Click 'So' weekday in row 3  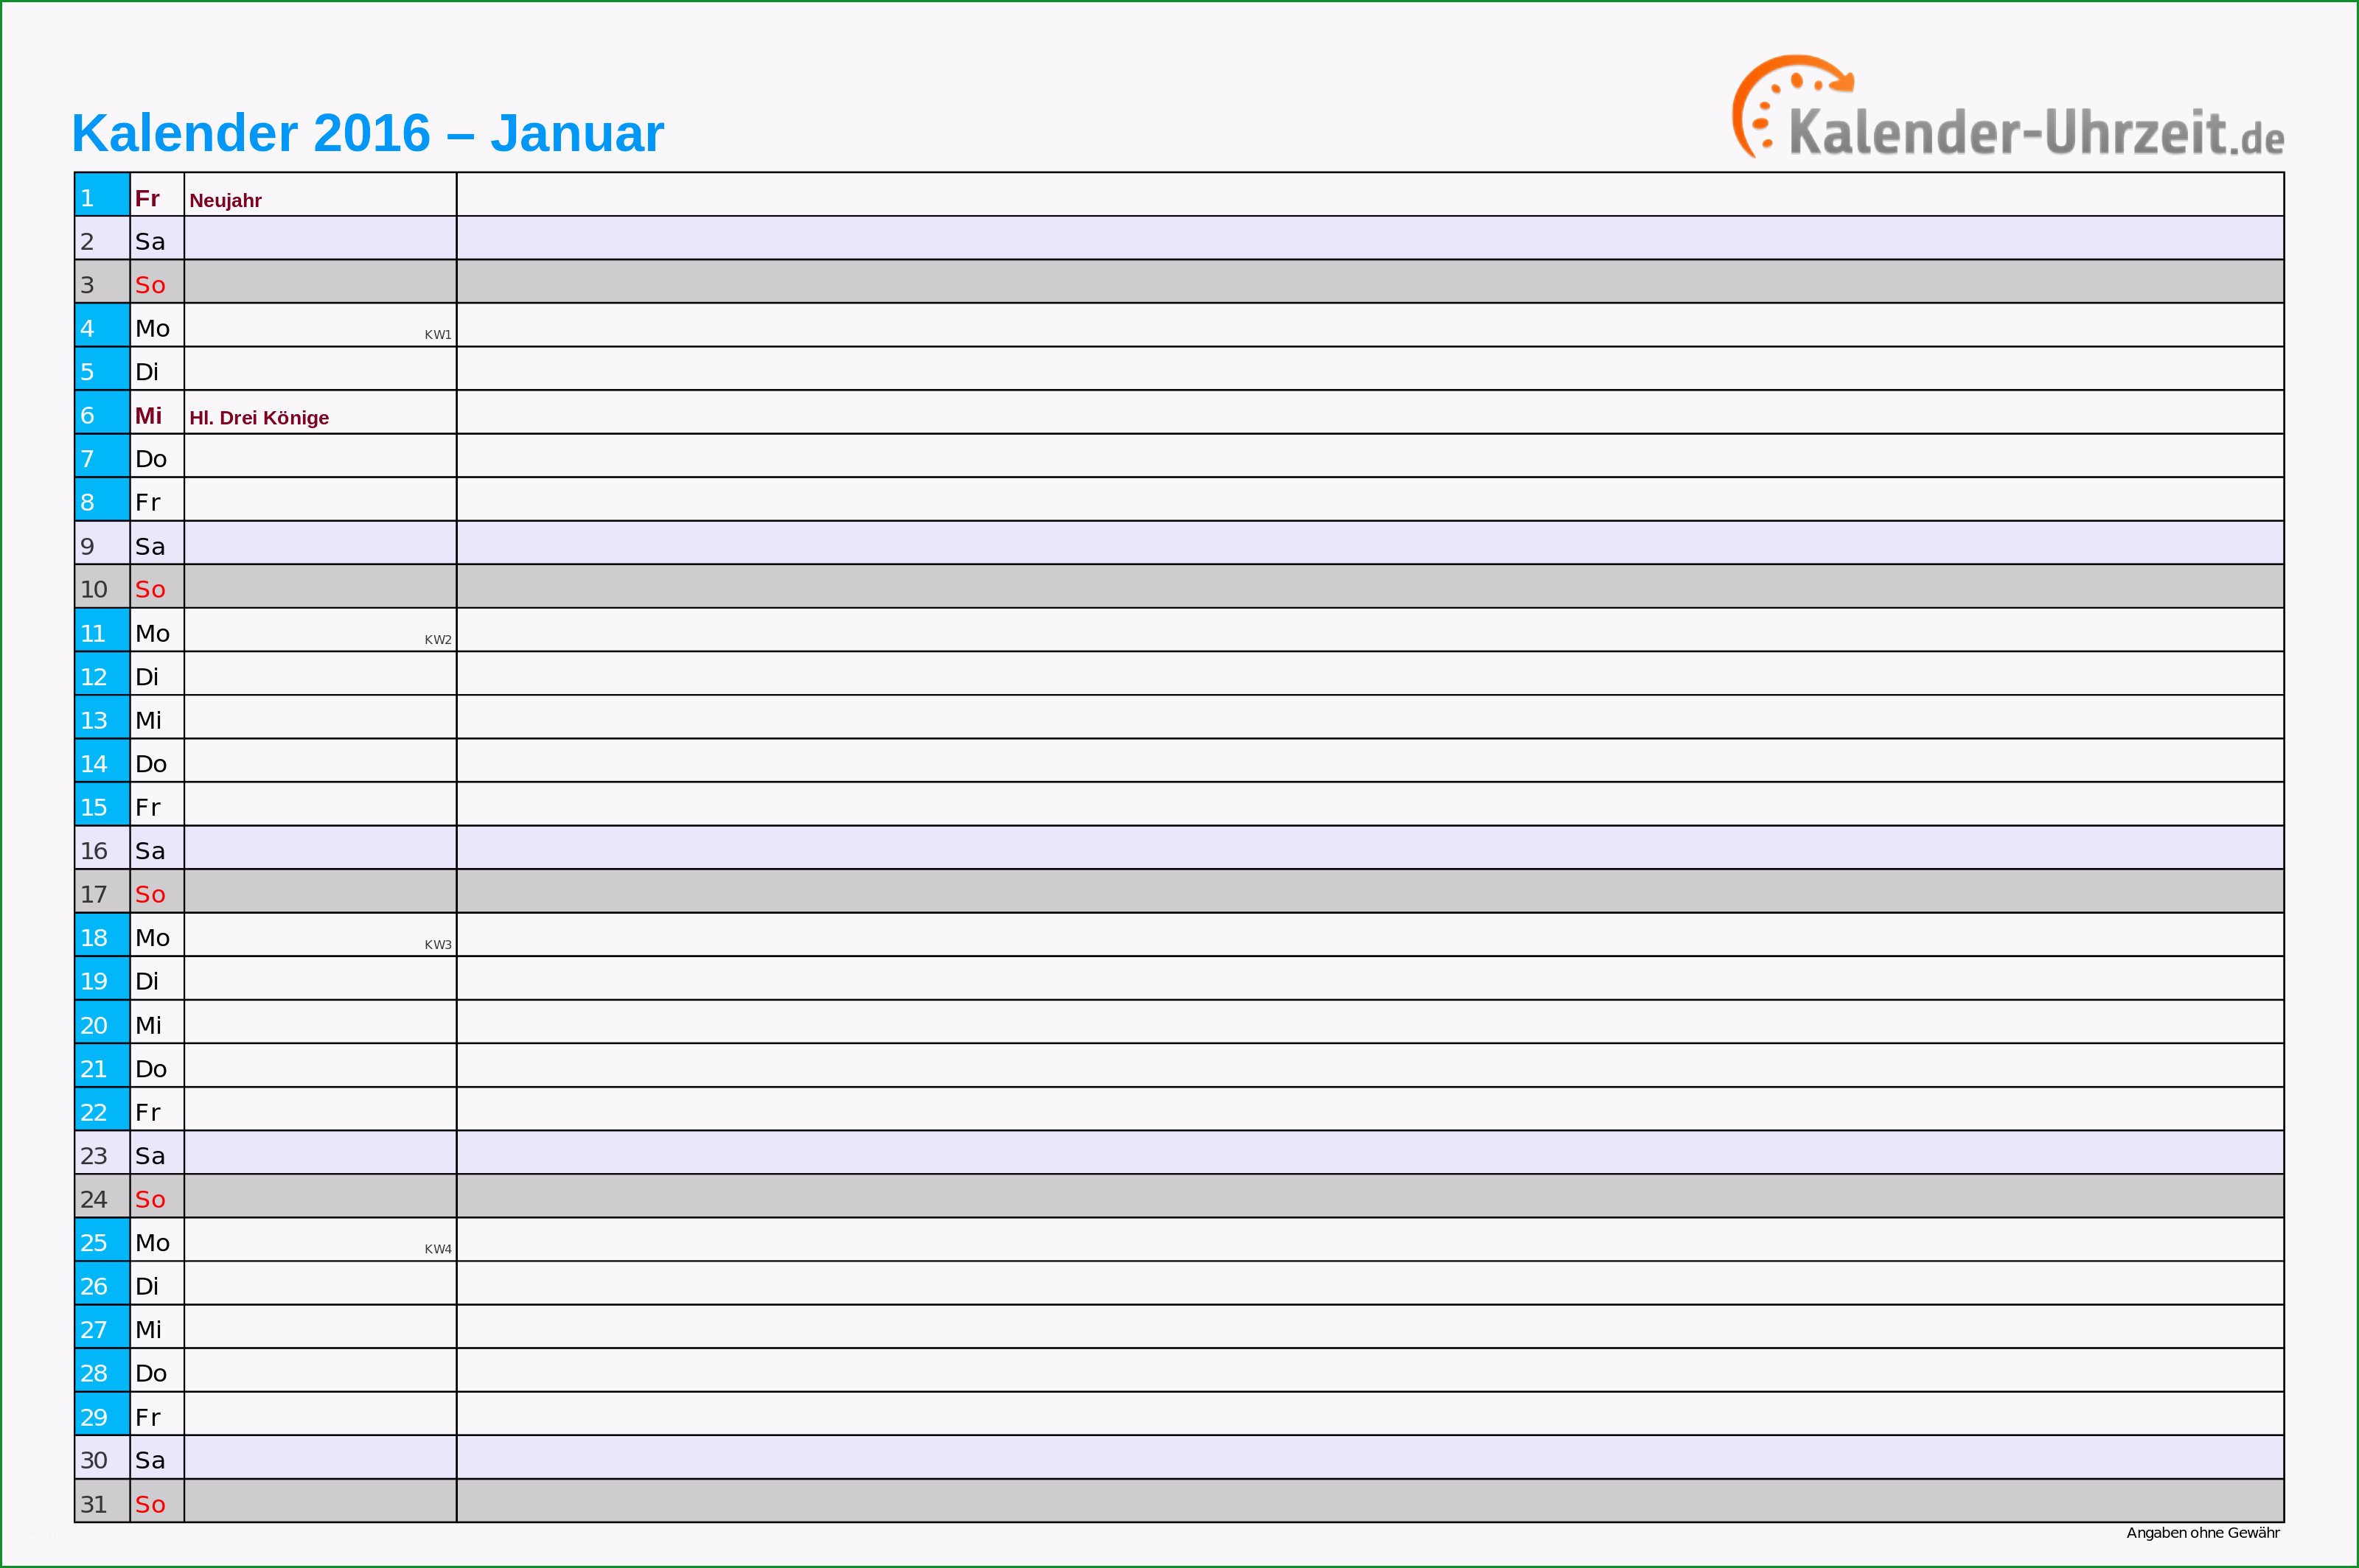coord(150,285)
